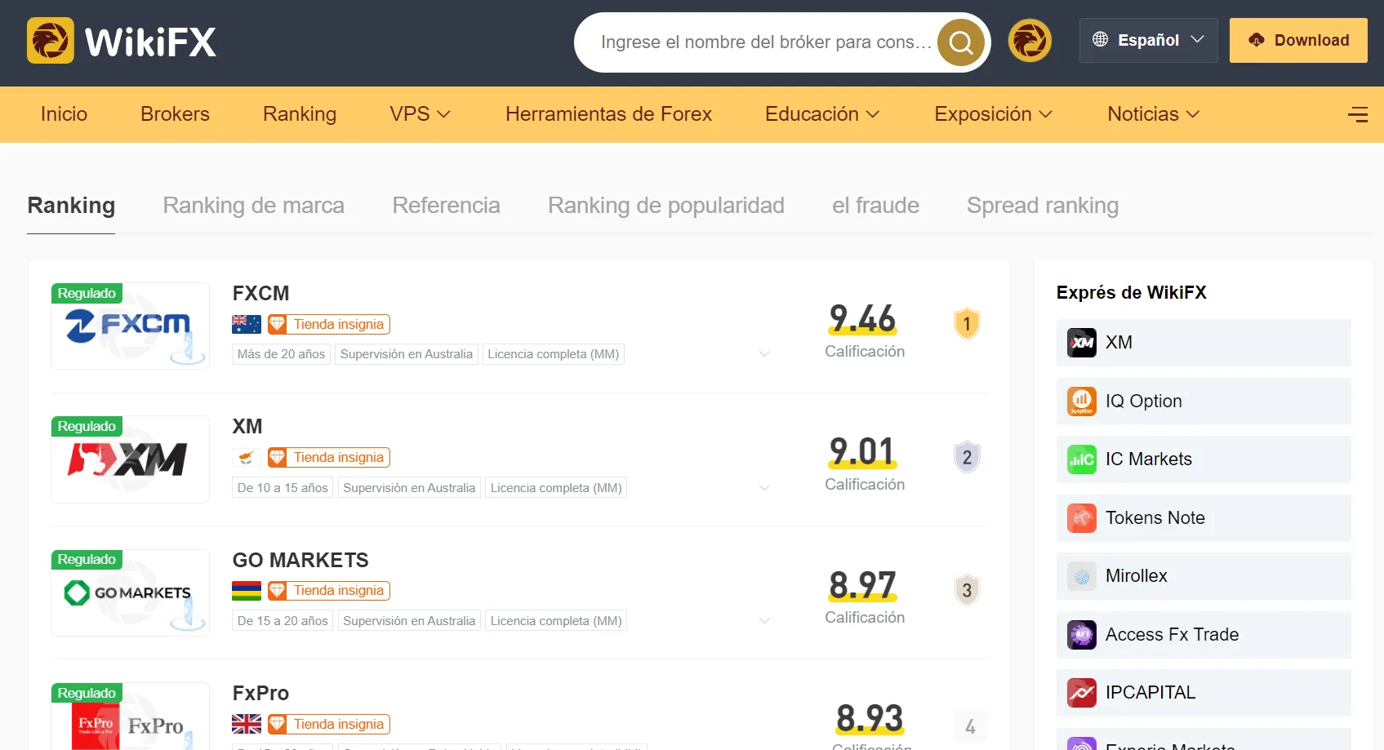Image resolution: width=1384 pixels, height=750 pixels.
Task: Expand FXCM details chevron
Action: click(x=764, y=354)
